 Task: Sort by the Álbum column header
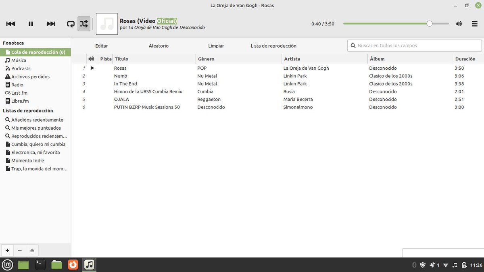coord(410,59)
